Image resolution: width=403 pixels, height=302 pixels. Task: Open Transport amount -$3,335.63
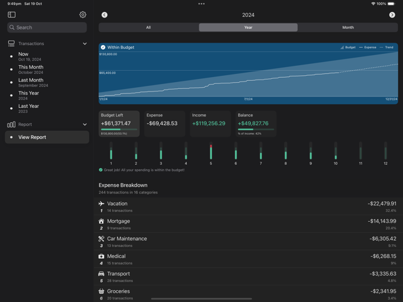(383, 274)
